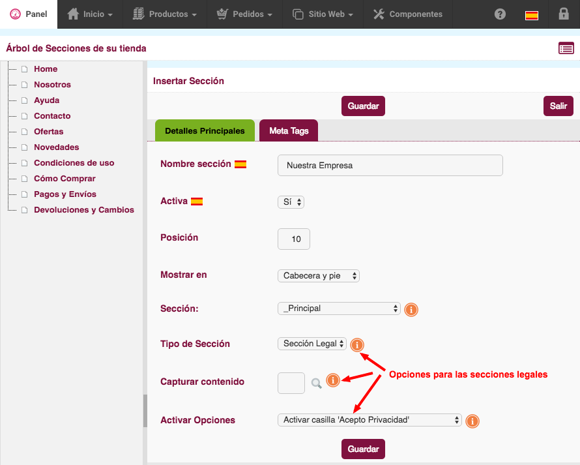The width and height of the screenshot is (580, 465).
Task: Open the Activar Opciones dropdown
Action: point(370,420)
